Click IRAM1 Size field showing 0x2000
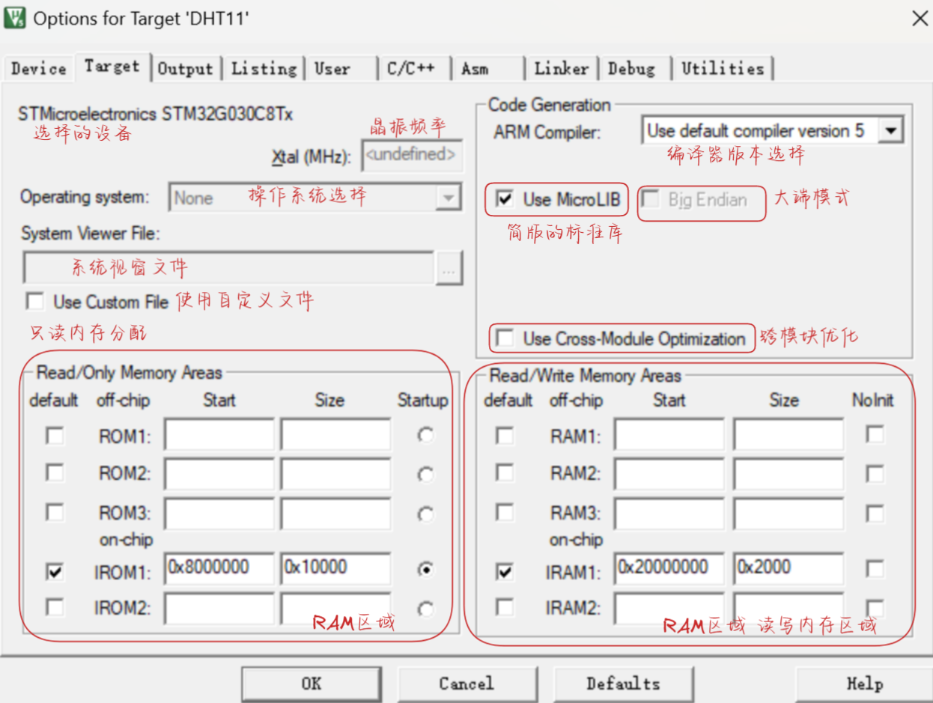 tap(788, 569)
